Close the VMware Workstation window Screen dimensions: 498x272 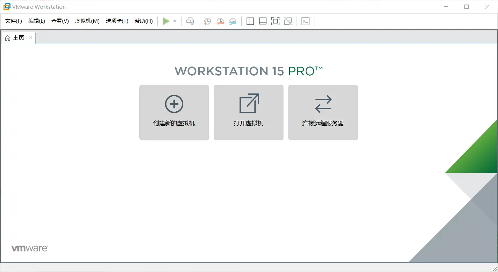(x=487, y=7)
